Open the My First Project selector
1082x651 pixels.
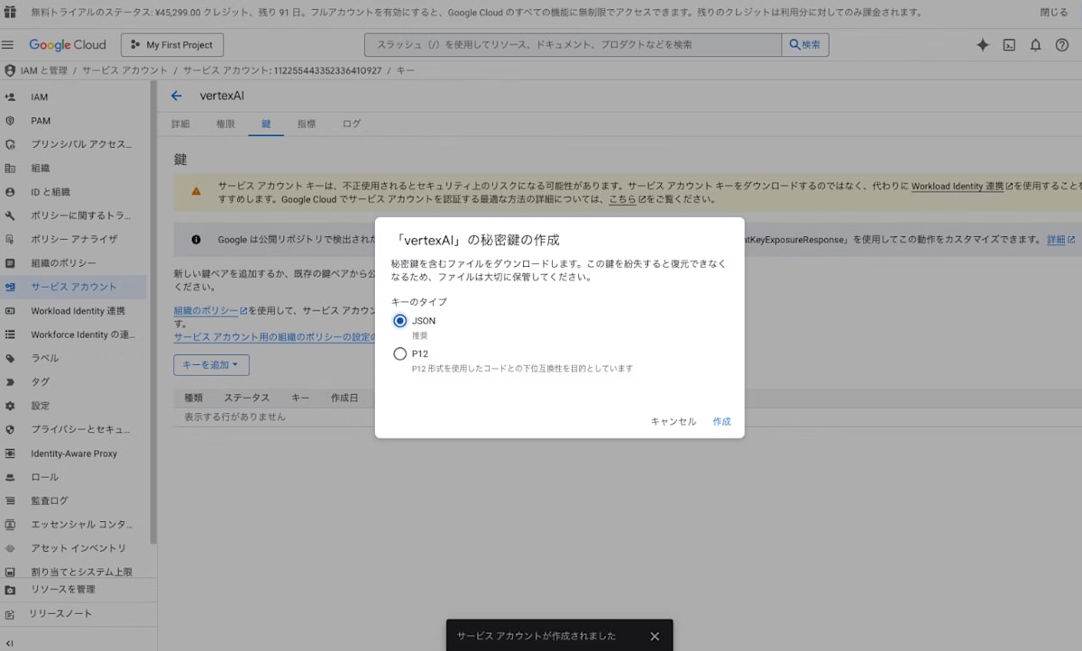pos(171,44)
